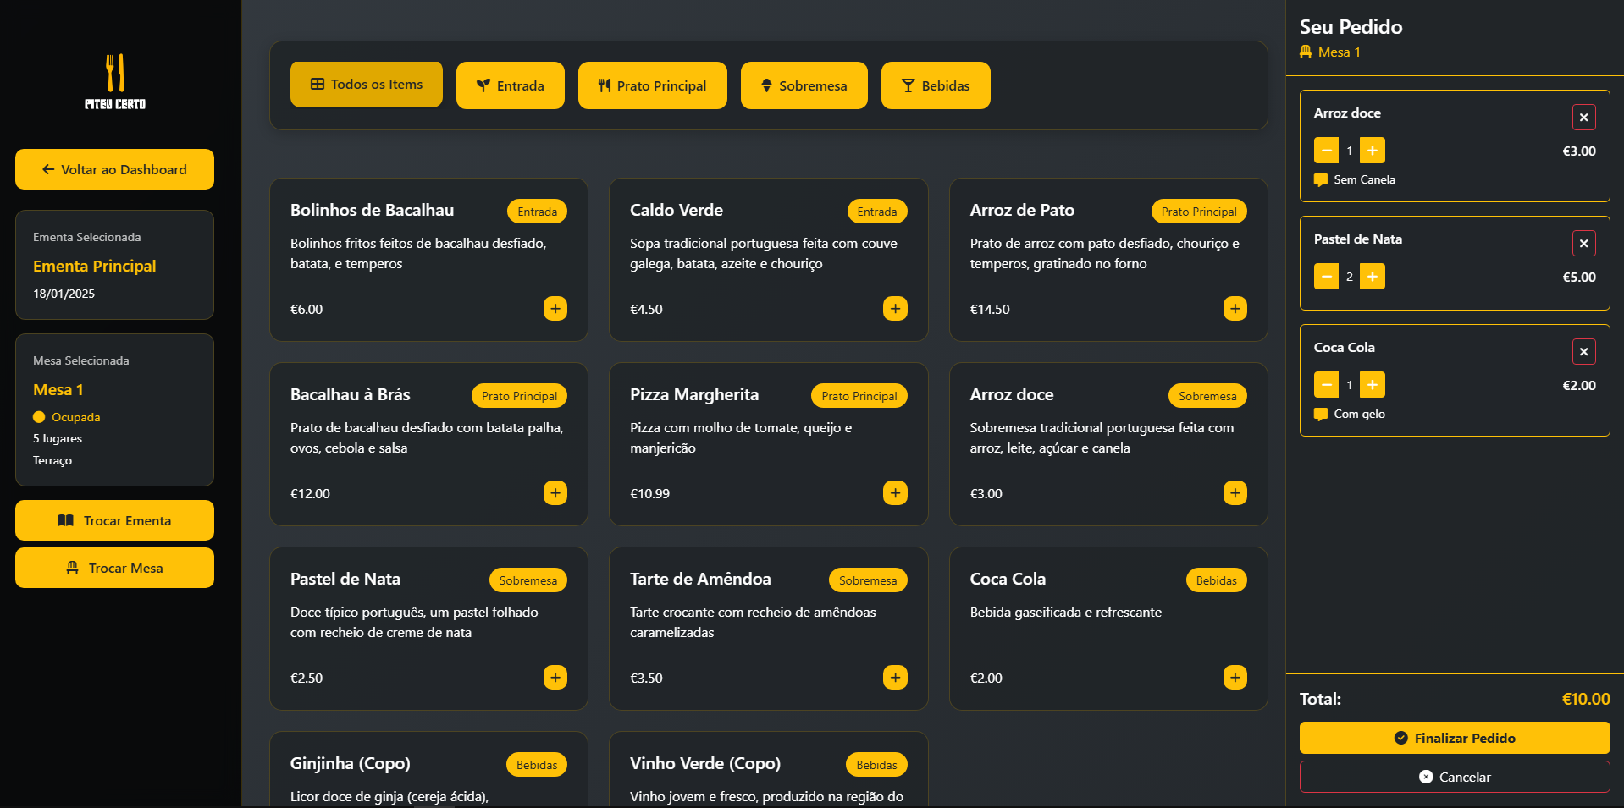Increase Coca Cola quantity in order
The width and height of the screenshot is (1624, 808).
1372,385
